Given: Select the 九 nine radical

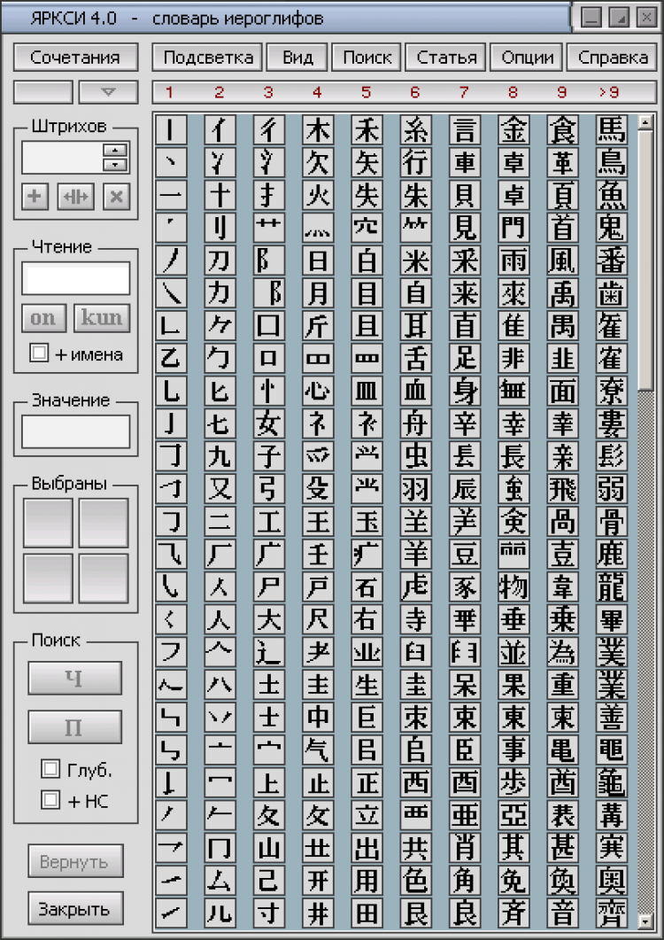Looking at the screenshot, I should coord(220,456).
